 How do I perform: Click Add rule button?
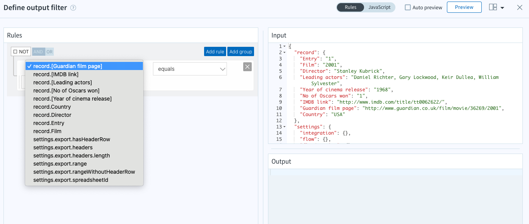click(215, 51)
